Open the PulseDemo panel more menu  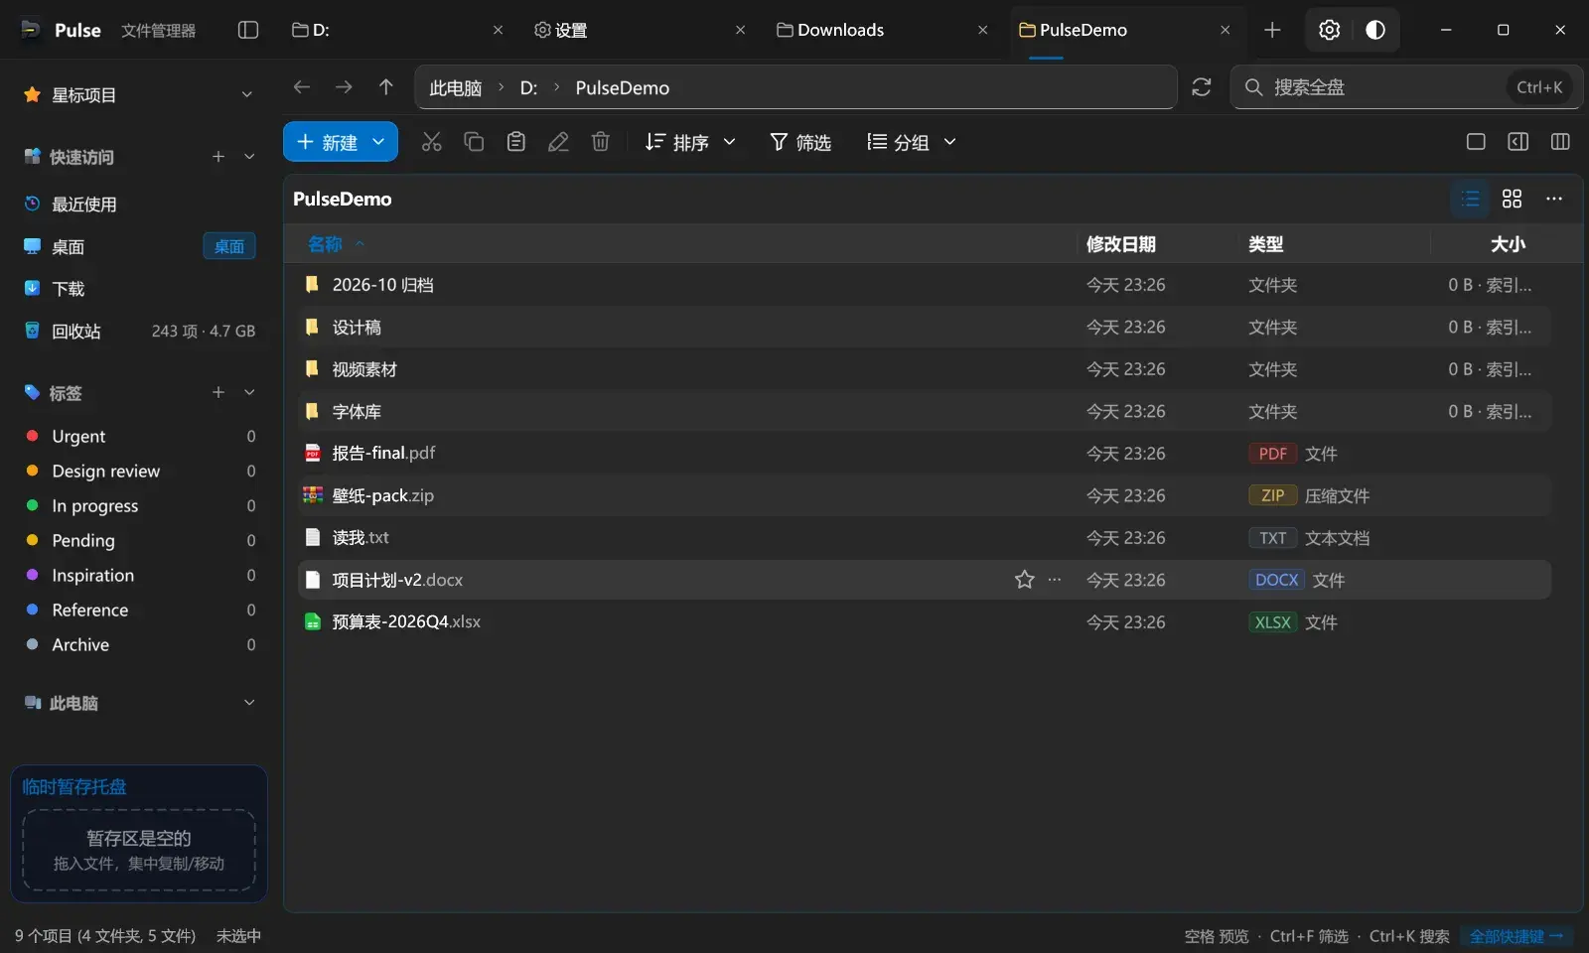pos(1554,199)
